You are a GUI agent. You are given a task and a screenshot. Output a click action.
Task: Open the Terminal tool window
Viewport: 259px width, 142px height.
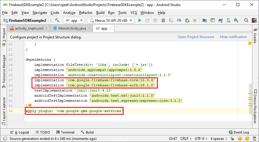(x=65, y=132)
